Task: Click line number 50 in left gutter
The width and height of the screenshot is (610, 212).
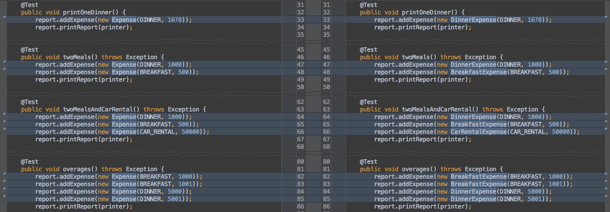Action: click(x=300, y=87)
